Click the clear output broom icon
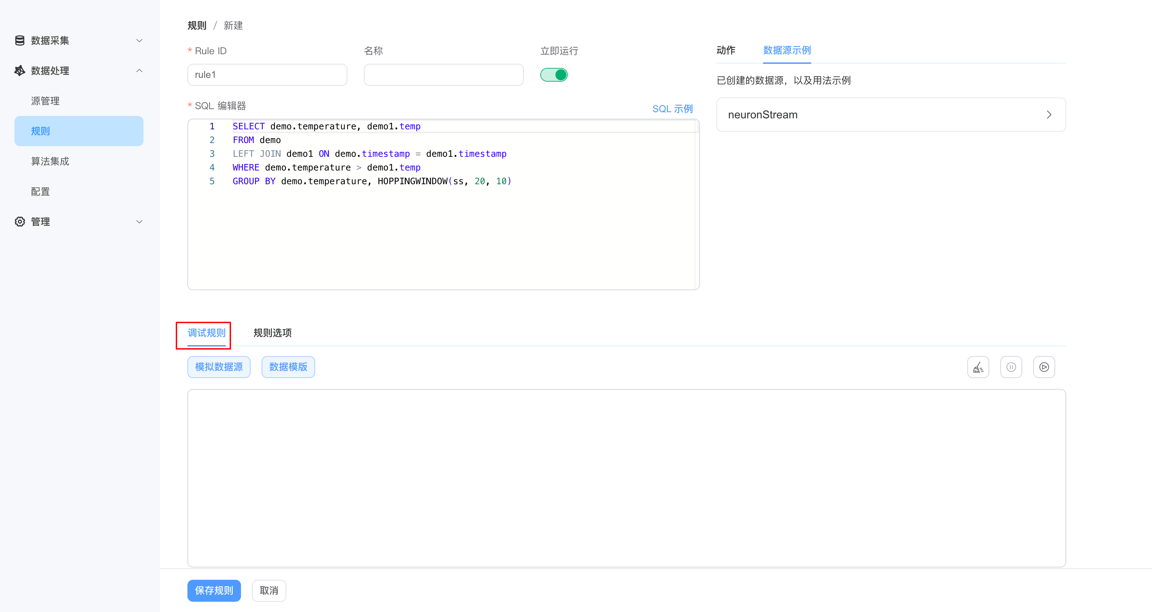This screenshot has width=1152, height=612. (x=978, y=367)
